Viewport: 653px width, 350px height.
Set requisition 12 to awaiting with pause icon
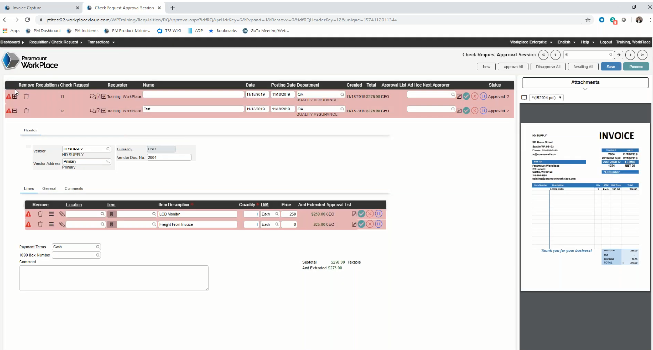[483, 111]
